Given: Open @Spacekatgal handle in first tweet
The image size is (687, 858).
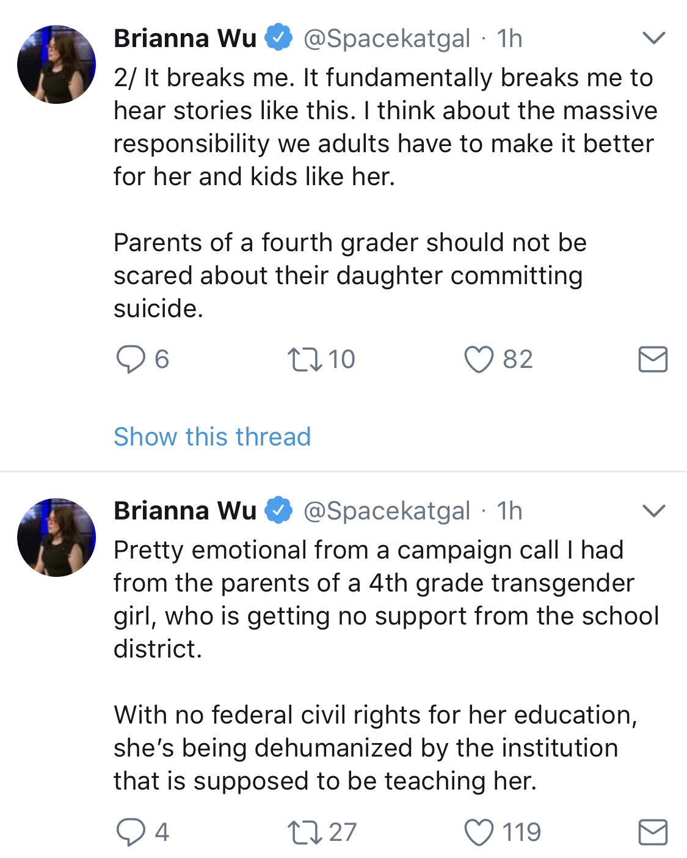Looking at the screenshot, I should 387,39.
